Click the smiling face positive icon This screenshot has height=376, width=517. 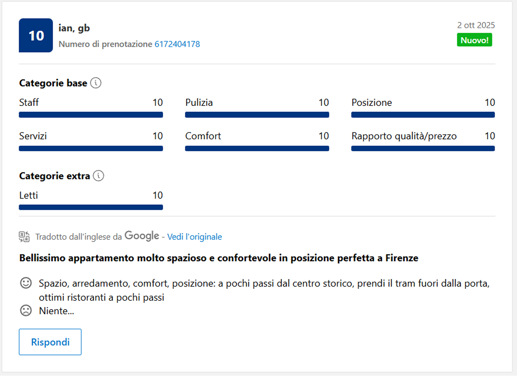pyautogui.click(x=26, y=283)
